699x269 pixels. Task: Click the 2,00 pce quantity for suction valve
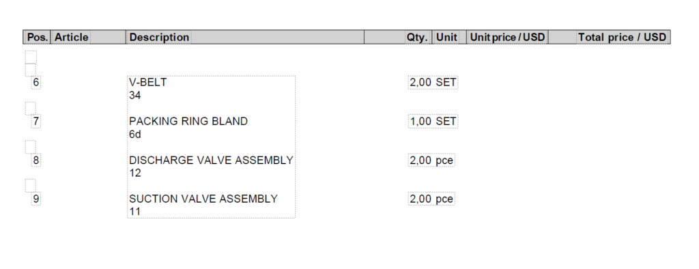tap(431, 199)
